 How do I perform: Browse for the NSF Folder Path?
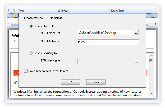tap(136, 33)
